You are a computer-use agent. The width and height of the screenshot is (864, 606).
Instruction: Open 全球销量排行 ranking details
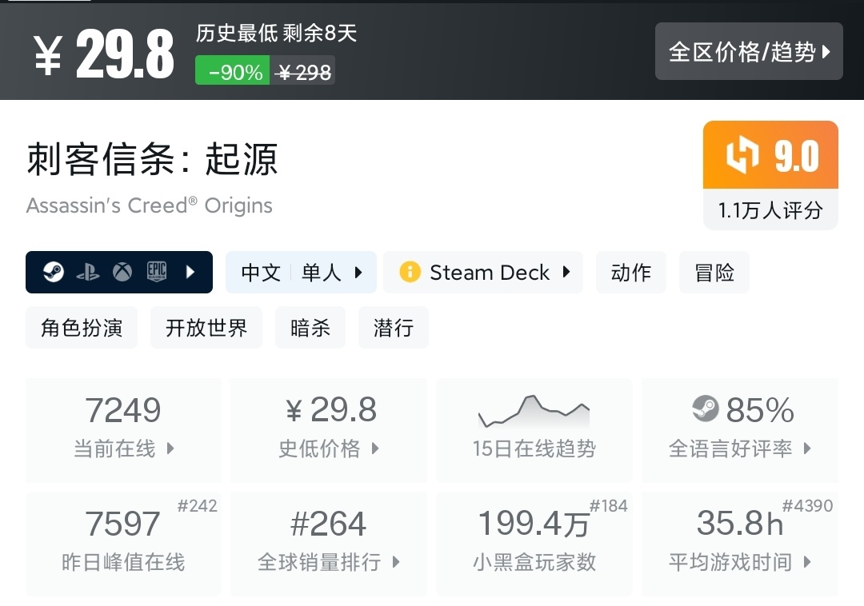pos(329,544)
